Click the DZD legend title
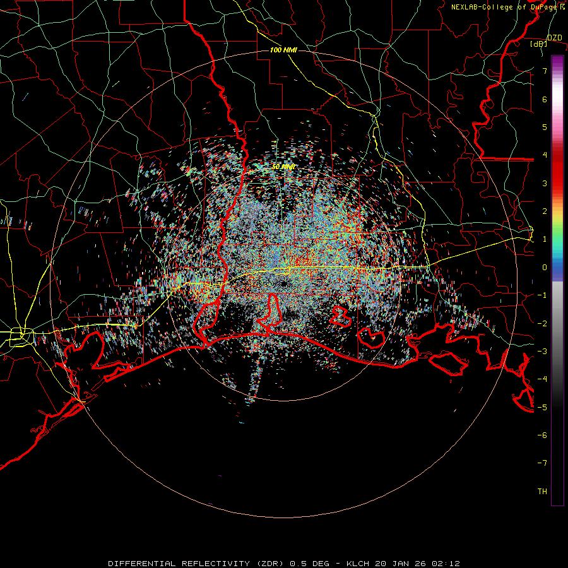The height and width of the screenshot is (568, 568). tap(555, 38)
